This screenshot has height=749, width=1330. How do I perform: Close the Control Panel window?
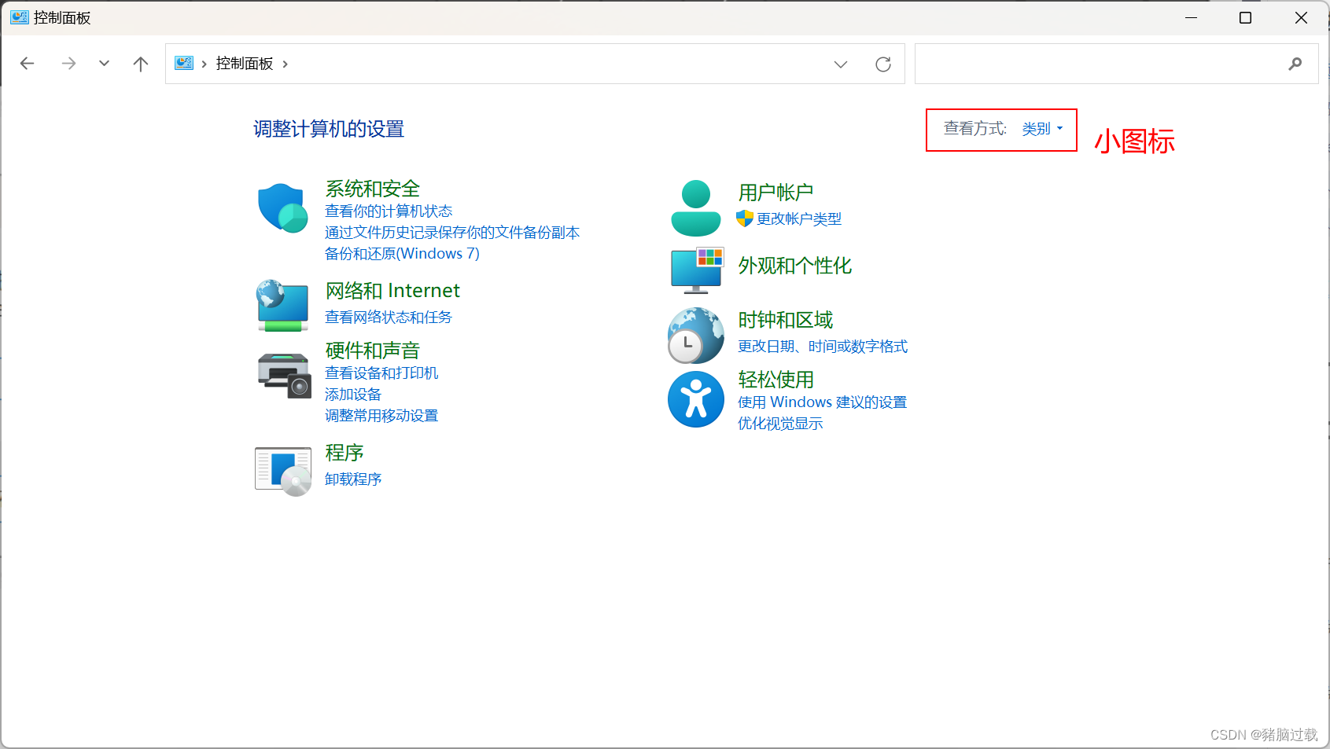[x=1301, y=17]
